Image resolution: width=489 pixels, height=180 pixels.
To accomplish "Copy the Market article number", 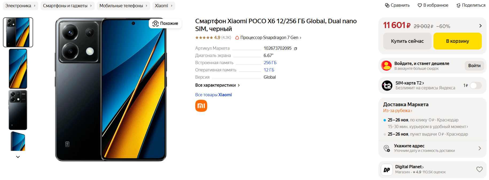I will (x=296, y=48).
